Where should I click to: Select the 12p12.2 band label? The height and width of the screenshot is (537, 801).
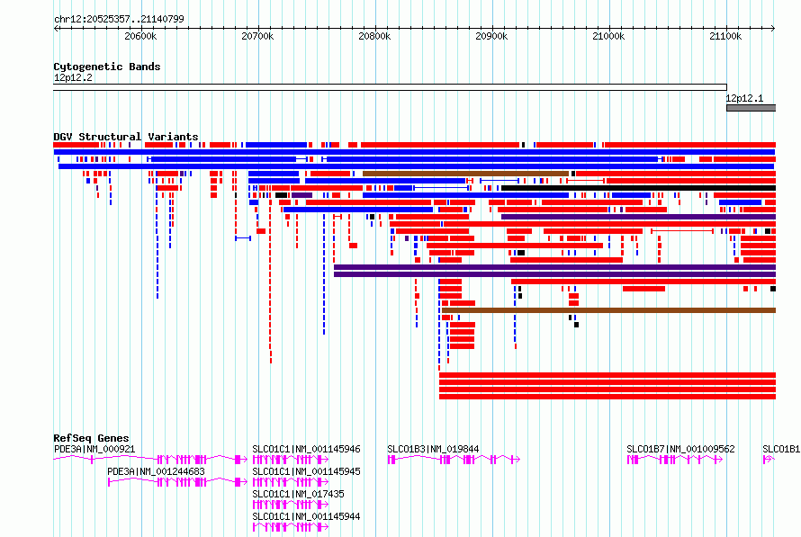tap(73, 77)
